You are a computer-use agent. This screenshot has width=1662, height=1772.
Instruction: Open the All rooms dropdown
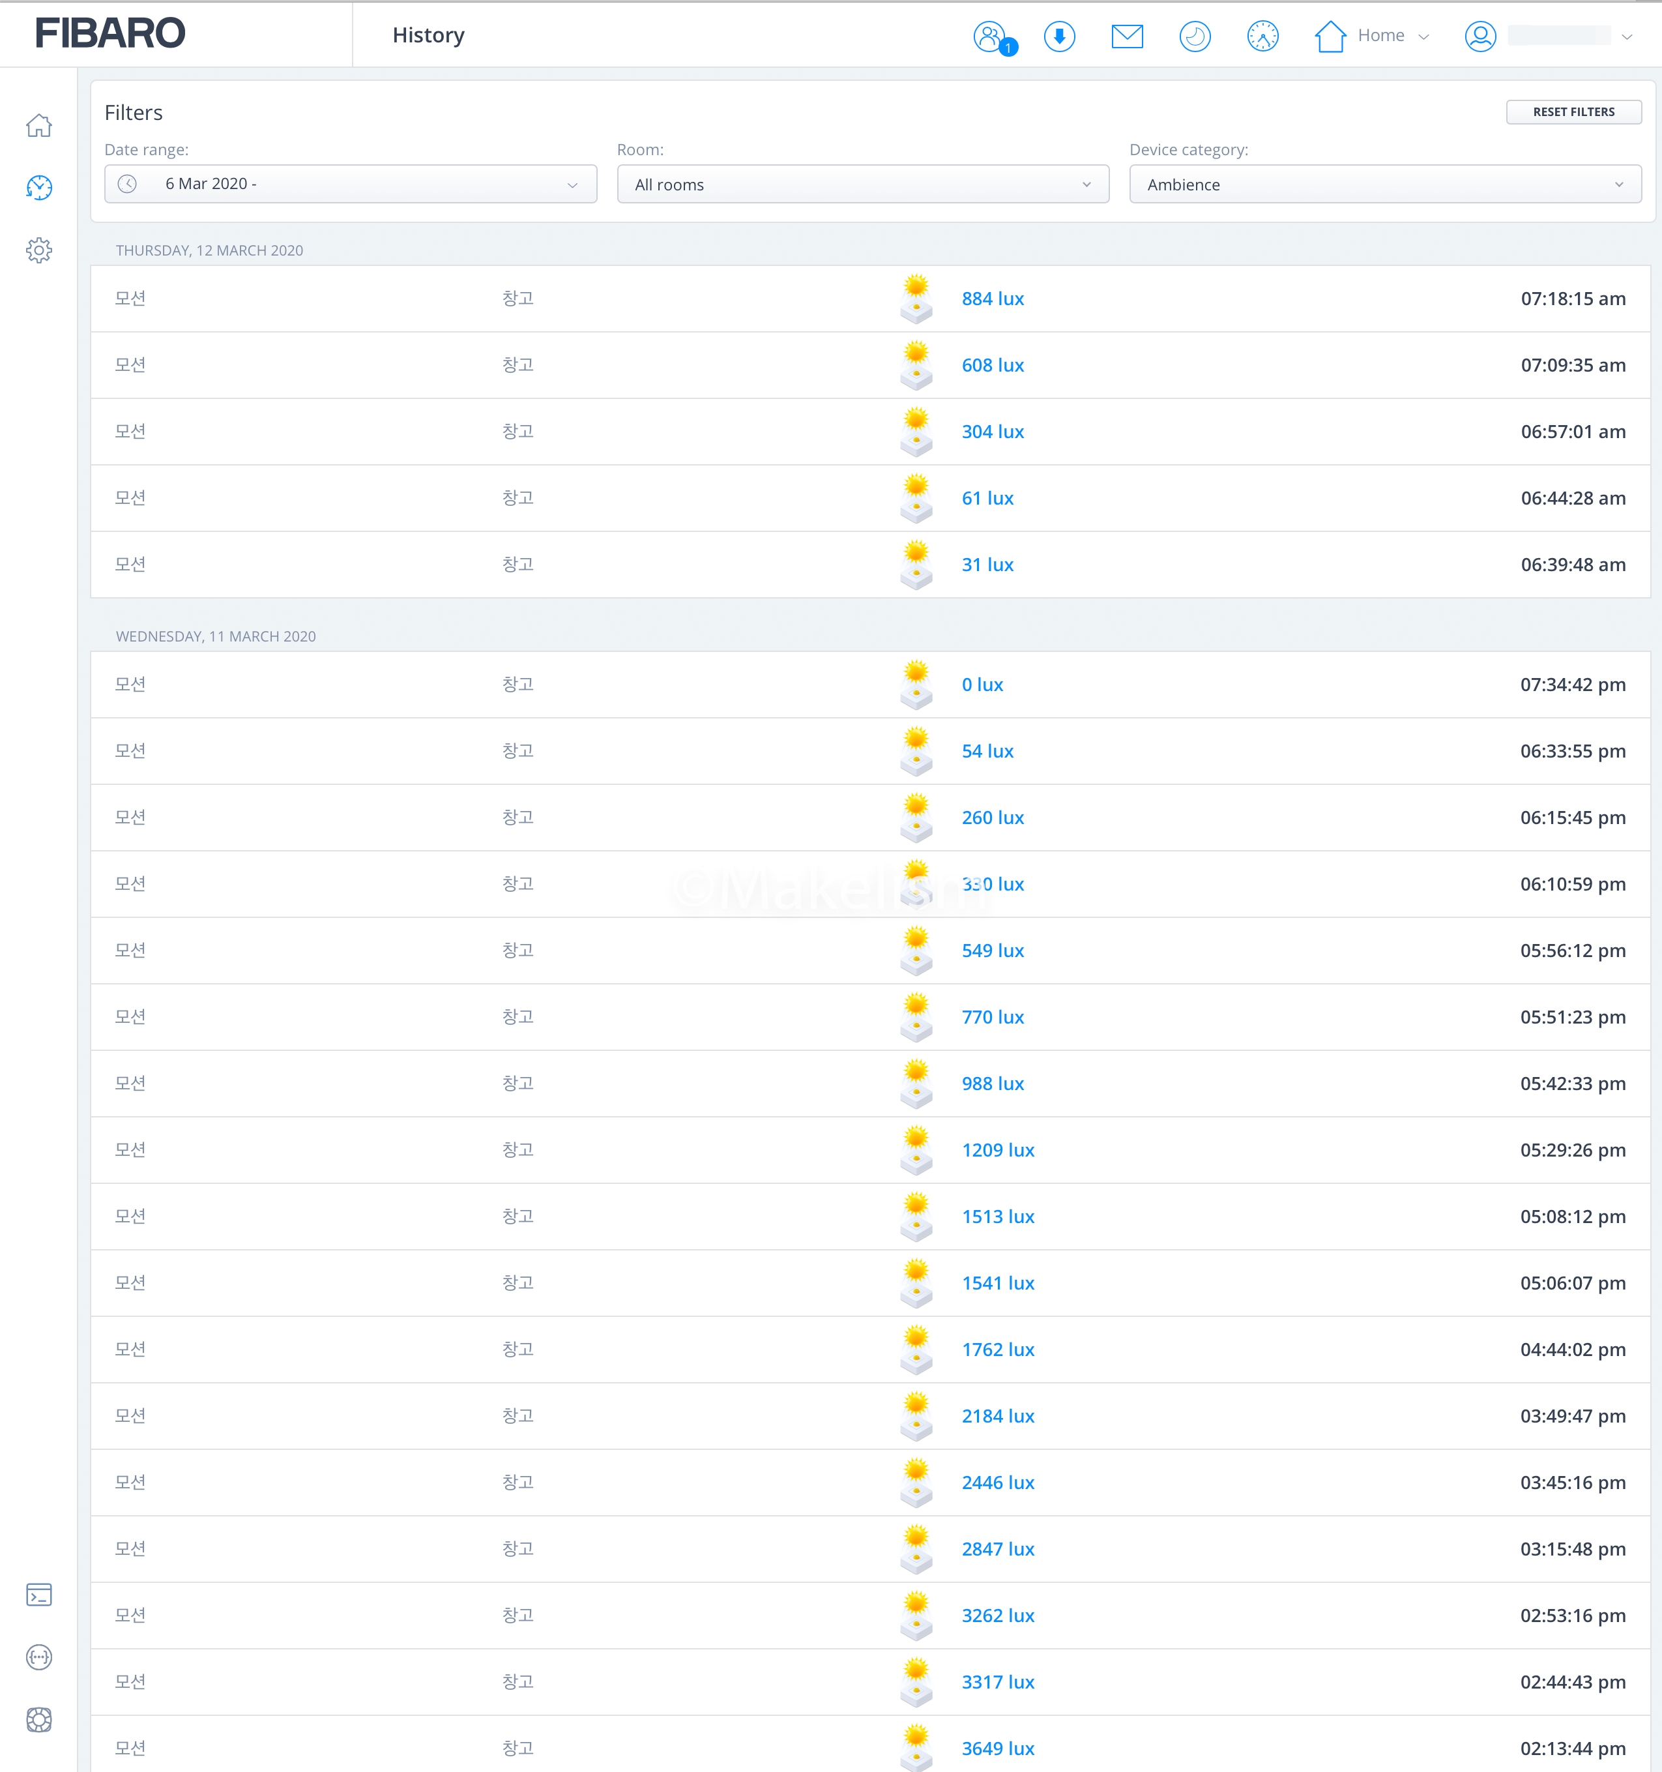862,185
